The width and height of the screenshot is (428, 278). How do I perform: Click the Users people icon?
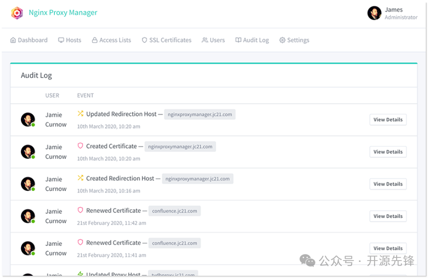tap(205, 40)
